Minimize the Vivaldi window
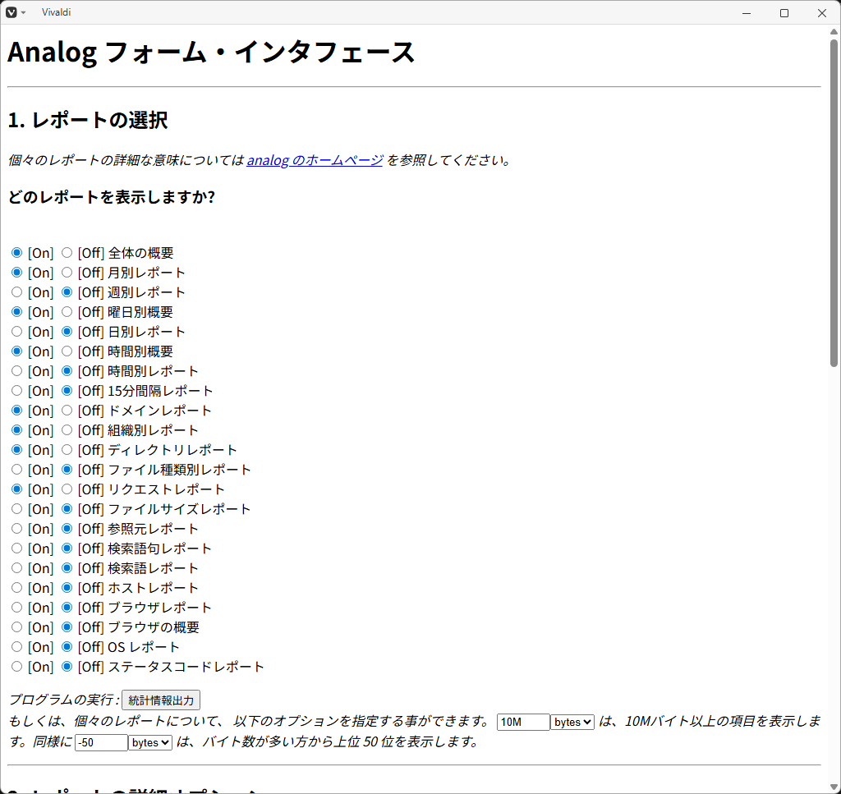The width and height of the screenshot is (841, 794). point(747,13)
